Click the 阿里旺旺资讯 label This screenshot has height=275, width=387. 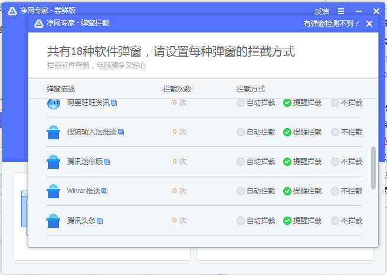(x=88, y=103)
